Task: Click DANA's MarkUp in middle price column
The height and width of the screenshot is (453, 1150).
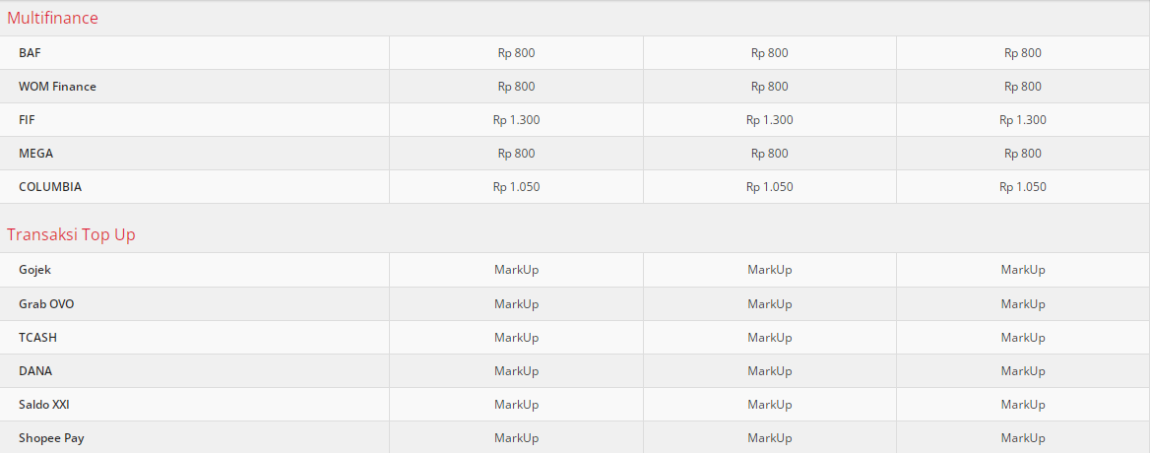Action: pos(770,371)
